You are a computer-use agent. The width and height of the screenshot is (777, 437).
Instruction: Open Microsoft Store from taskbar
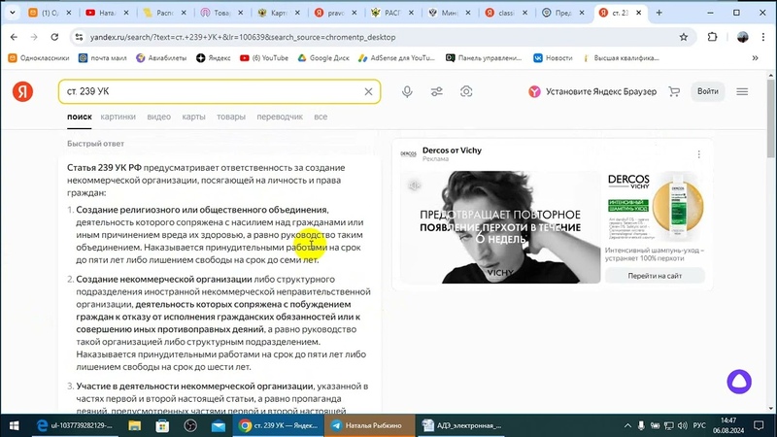(x=162, y=425)
